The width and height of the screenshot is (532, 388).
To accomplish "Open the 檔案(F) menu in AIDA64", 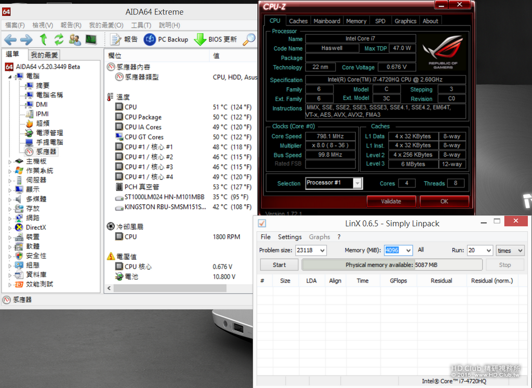I will click(15, 25).
